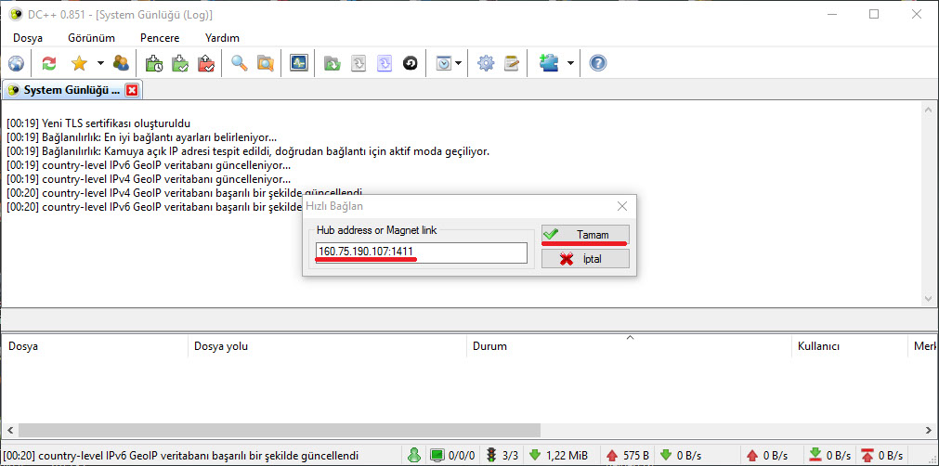Click the blue document arrow toolbar icon
Screen dimensions: 939x466
pos(384,63)
